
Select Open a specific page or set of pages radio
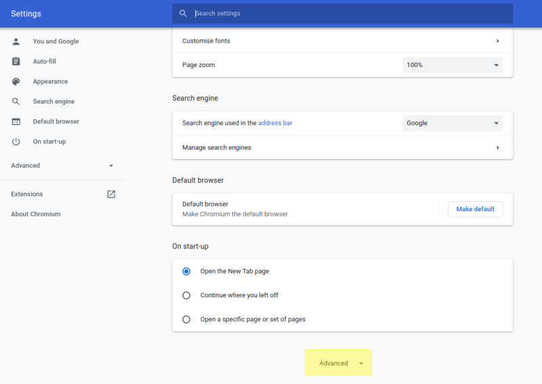point(186,320)
